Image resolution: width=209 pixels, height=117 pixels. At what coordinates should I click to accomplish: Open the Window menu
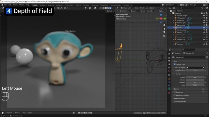point(22,5)
